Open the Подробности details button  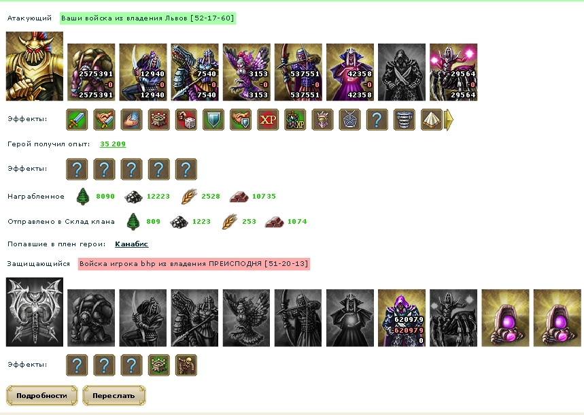click(41, 396)
